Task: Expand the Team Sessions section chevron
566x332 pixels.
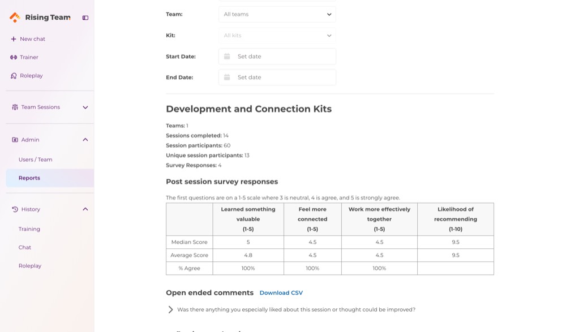Action: (85, 107)
